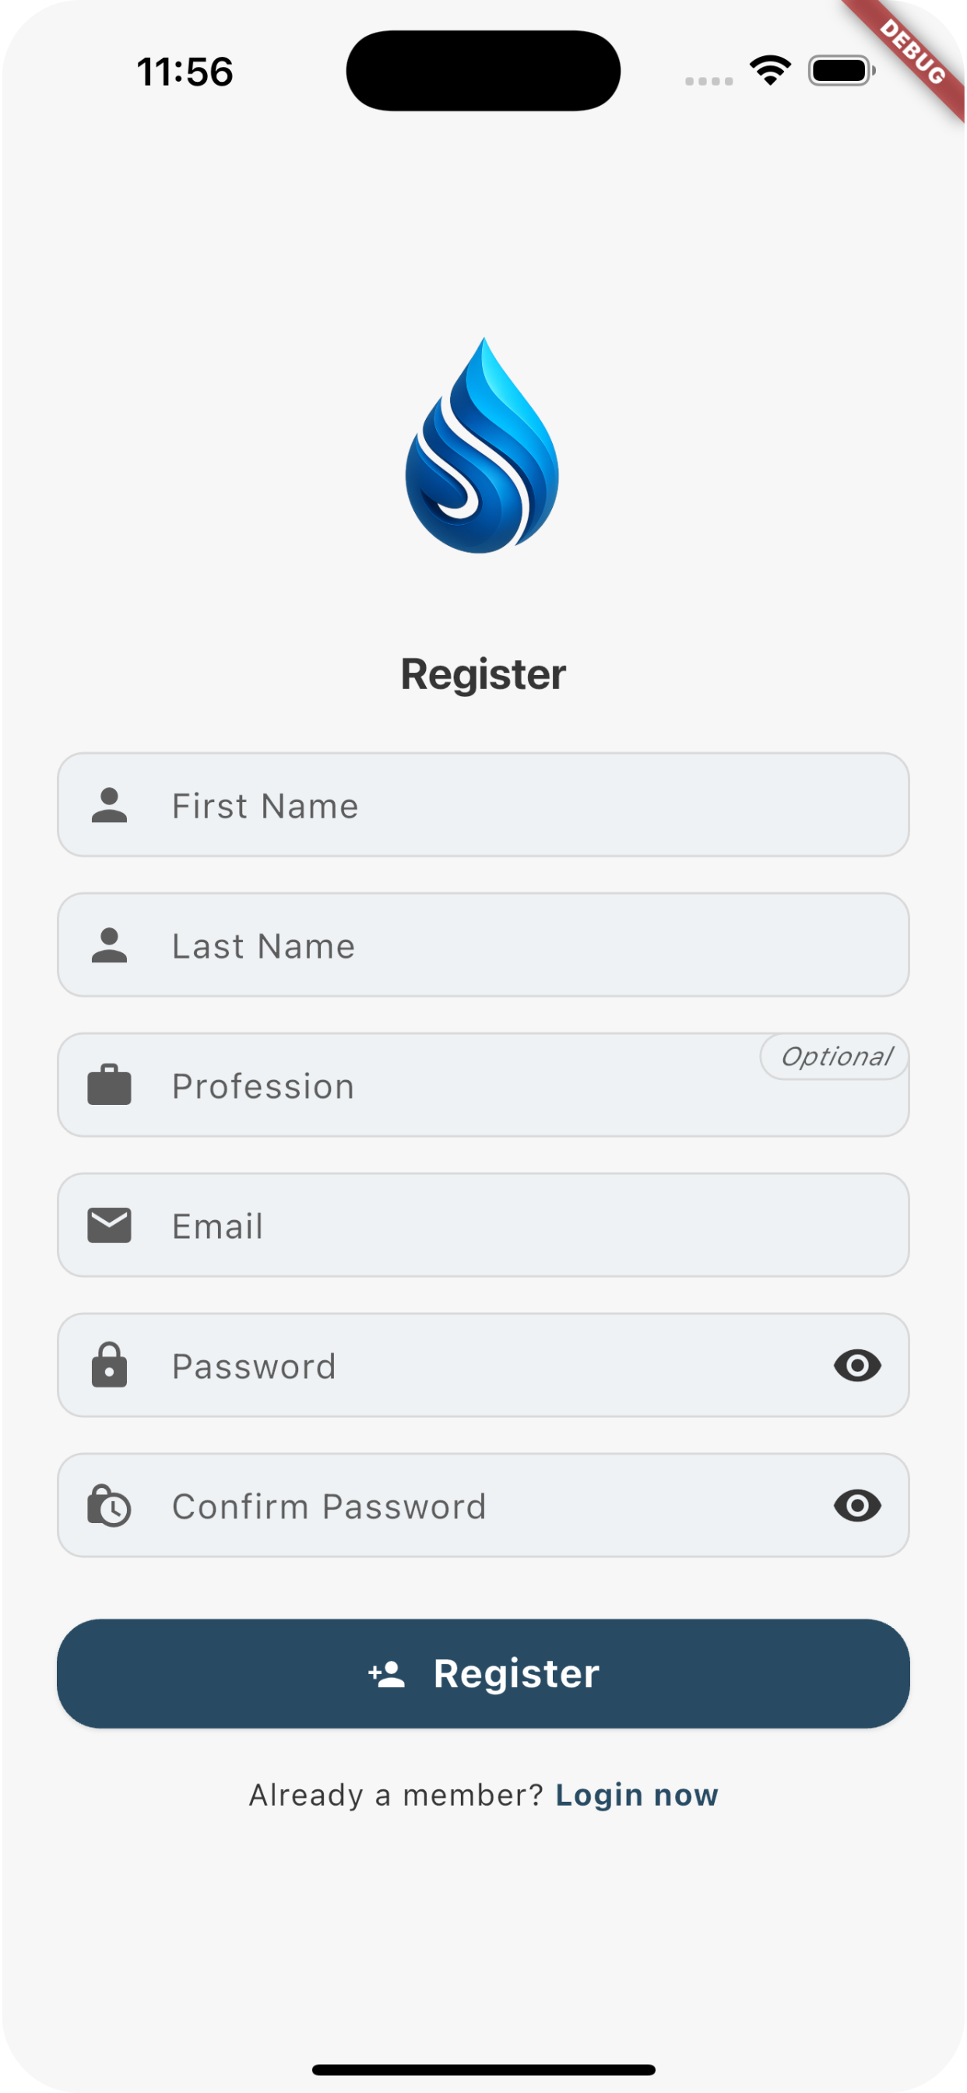Open the Login now link
Screen dimensions: 967x2093
click(636, 1795)
